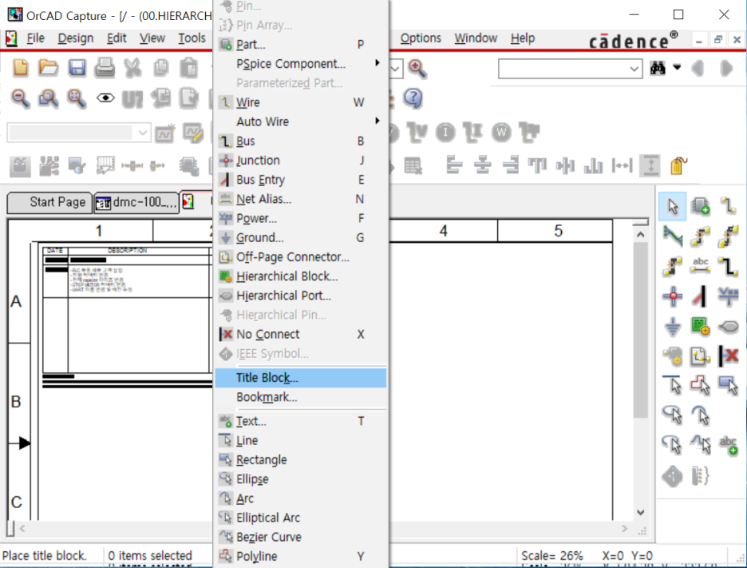This screenshot has width=747, height=568.
Task: Click the binoculars search icon
Action: (658, 68)
